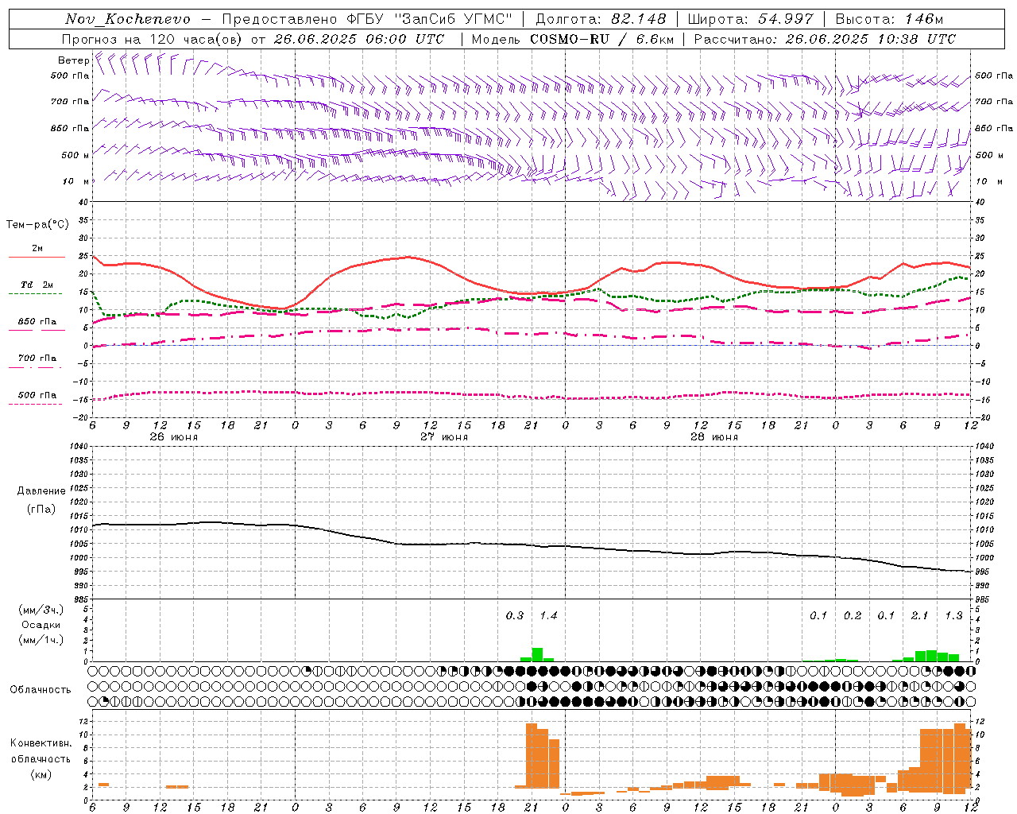
Task: Click the 0.3 precipitation amount value
Action: [515, 615]
